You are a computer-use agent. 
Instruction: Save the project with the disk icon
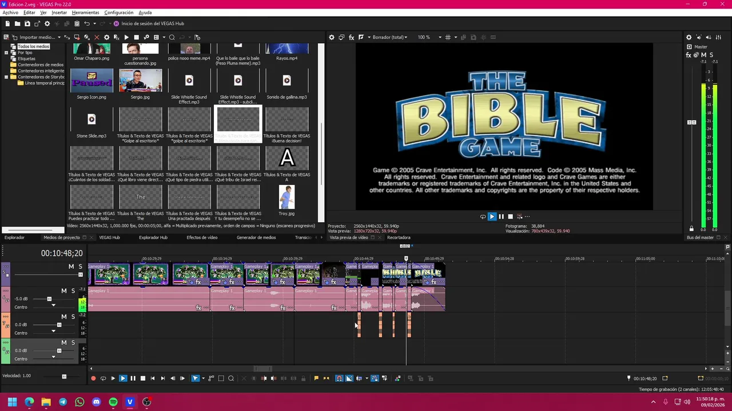(x=27, y=23)
